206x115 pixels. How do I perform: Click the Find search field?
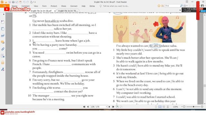tap(173, 6)
